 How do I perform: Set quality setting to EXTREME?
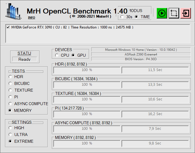coord(10,141)
